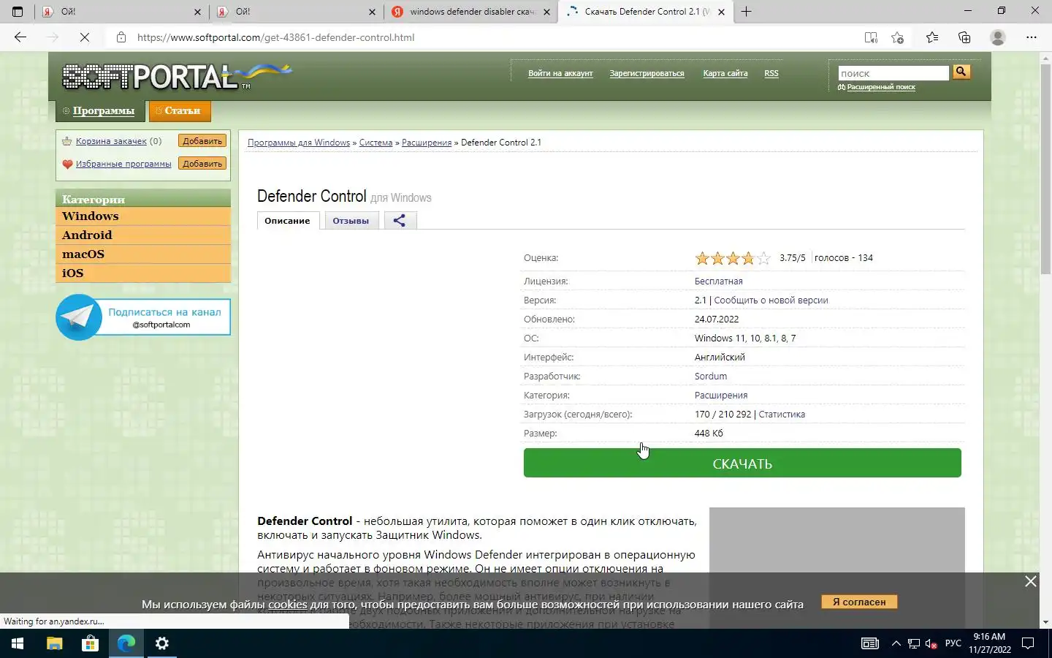1052x658 pixels.
Task: Focus the site поиск input field
Action: pyautogui.click(x=893, y=73)
